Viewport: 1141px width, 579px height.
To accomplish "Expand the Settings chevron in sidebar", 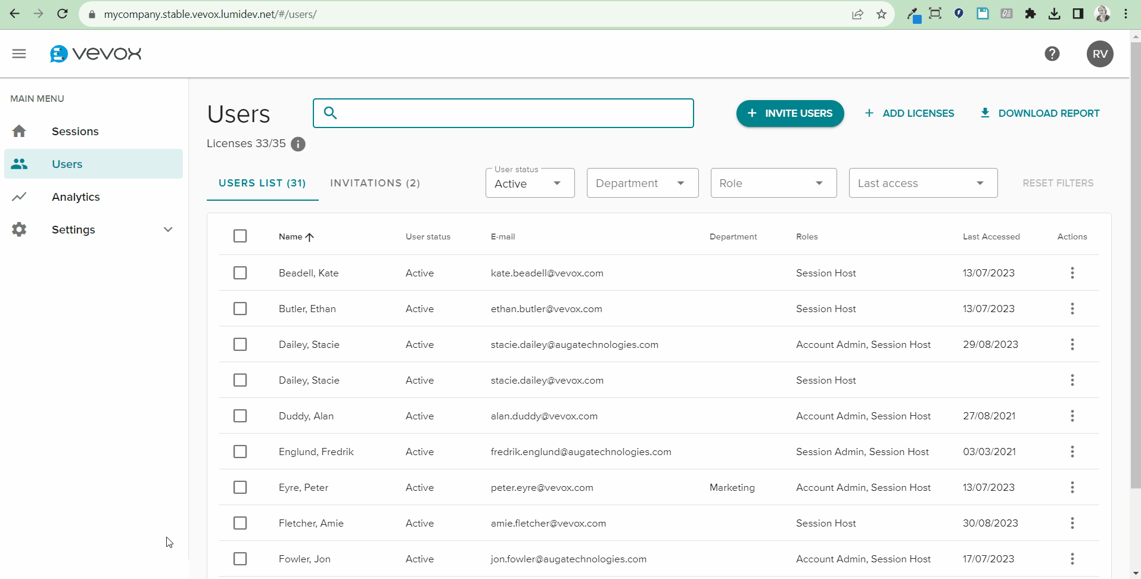I will click(x=168, y=229).
